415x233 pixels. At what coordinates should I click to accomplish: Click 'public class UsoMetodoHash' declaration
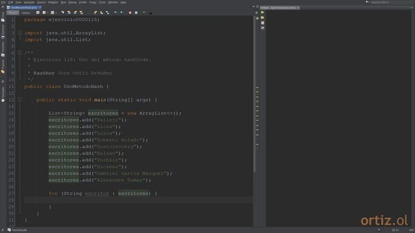pyautogui.click(x=64, y=86)
